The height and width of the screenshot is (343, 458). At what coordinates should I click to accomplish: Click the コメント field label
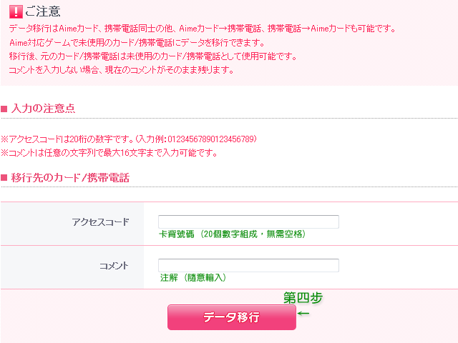click(114, 266)
